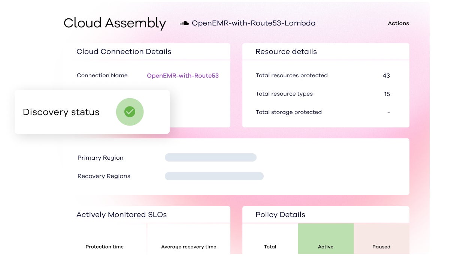Click the Total resource types row
This screenshot has width=472, height=256.
(x=323, y=94)
